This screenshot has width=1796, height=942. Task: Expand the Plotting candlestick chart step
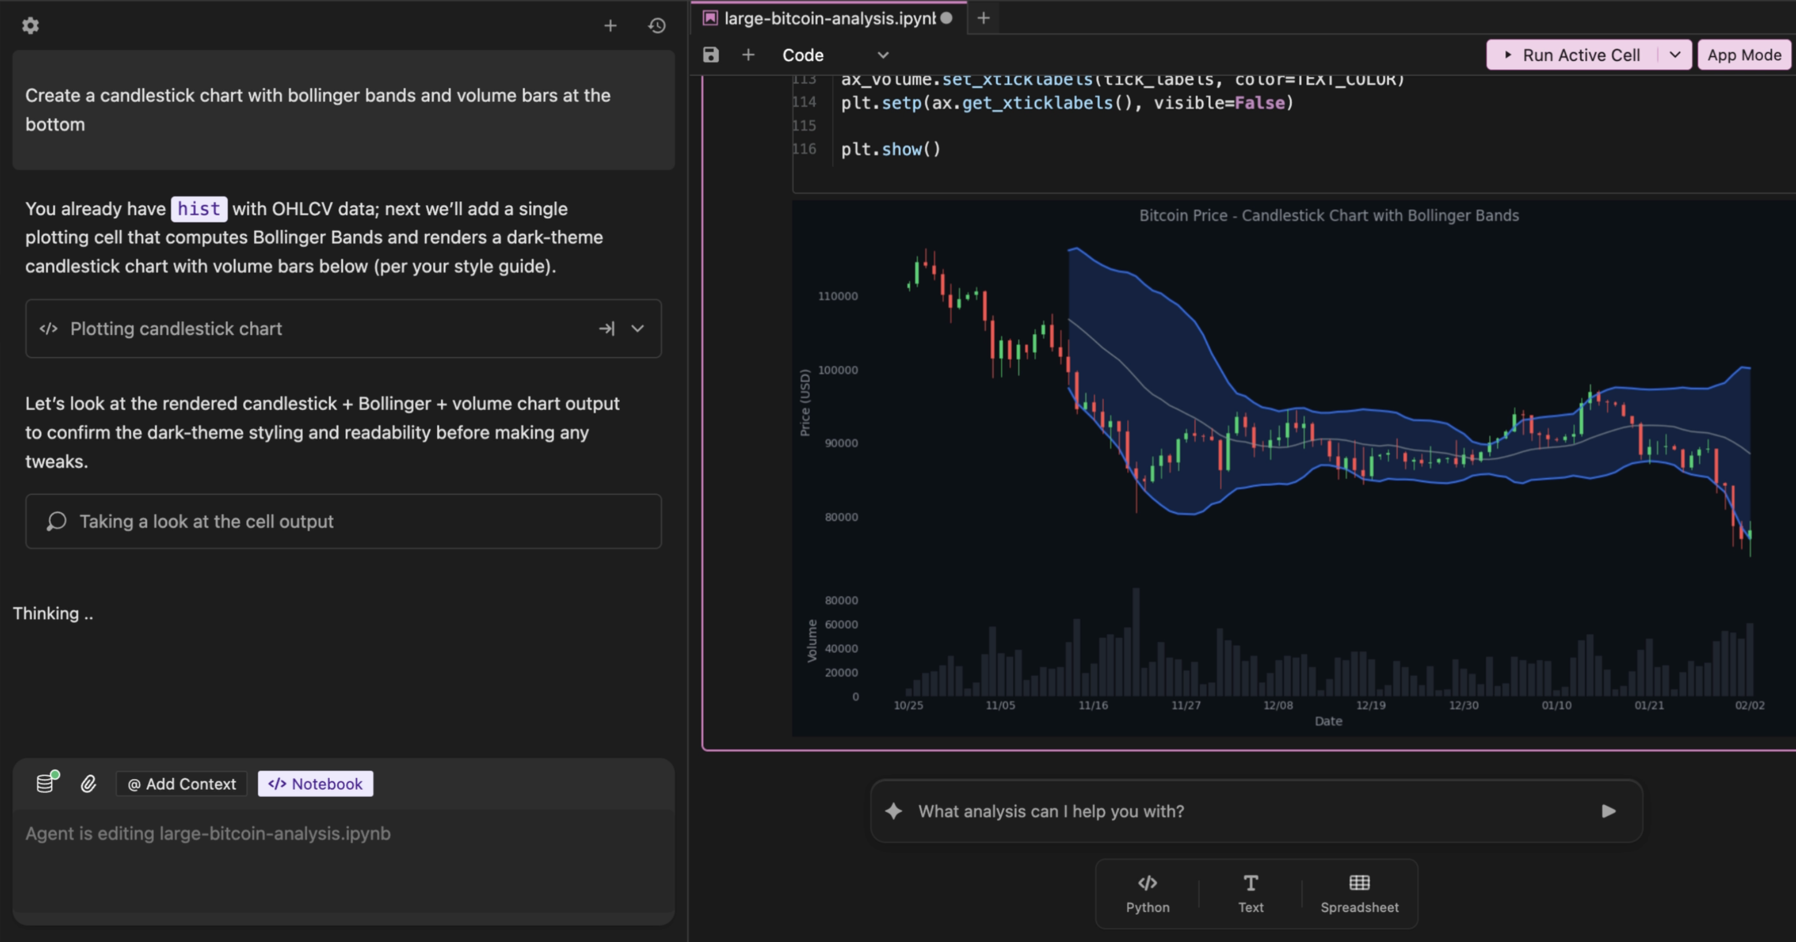pos(637,328)
